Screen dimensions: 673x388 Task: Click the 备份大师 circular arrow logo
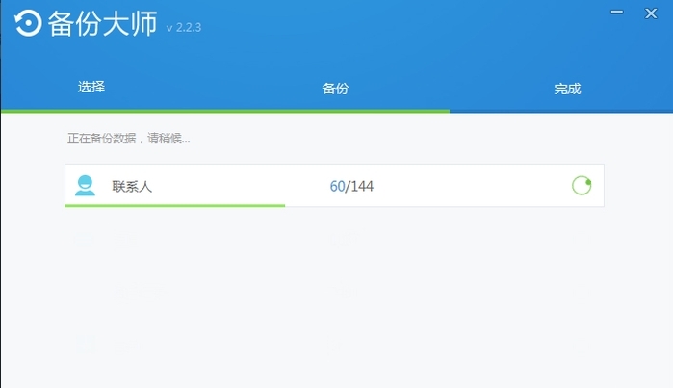pos(27,25)
